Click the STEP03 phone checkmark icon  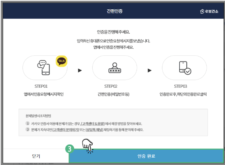185,68
